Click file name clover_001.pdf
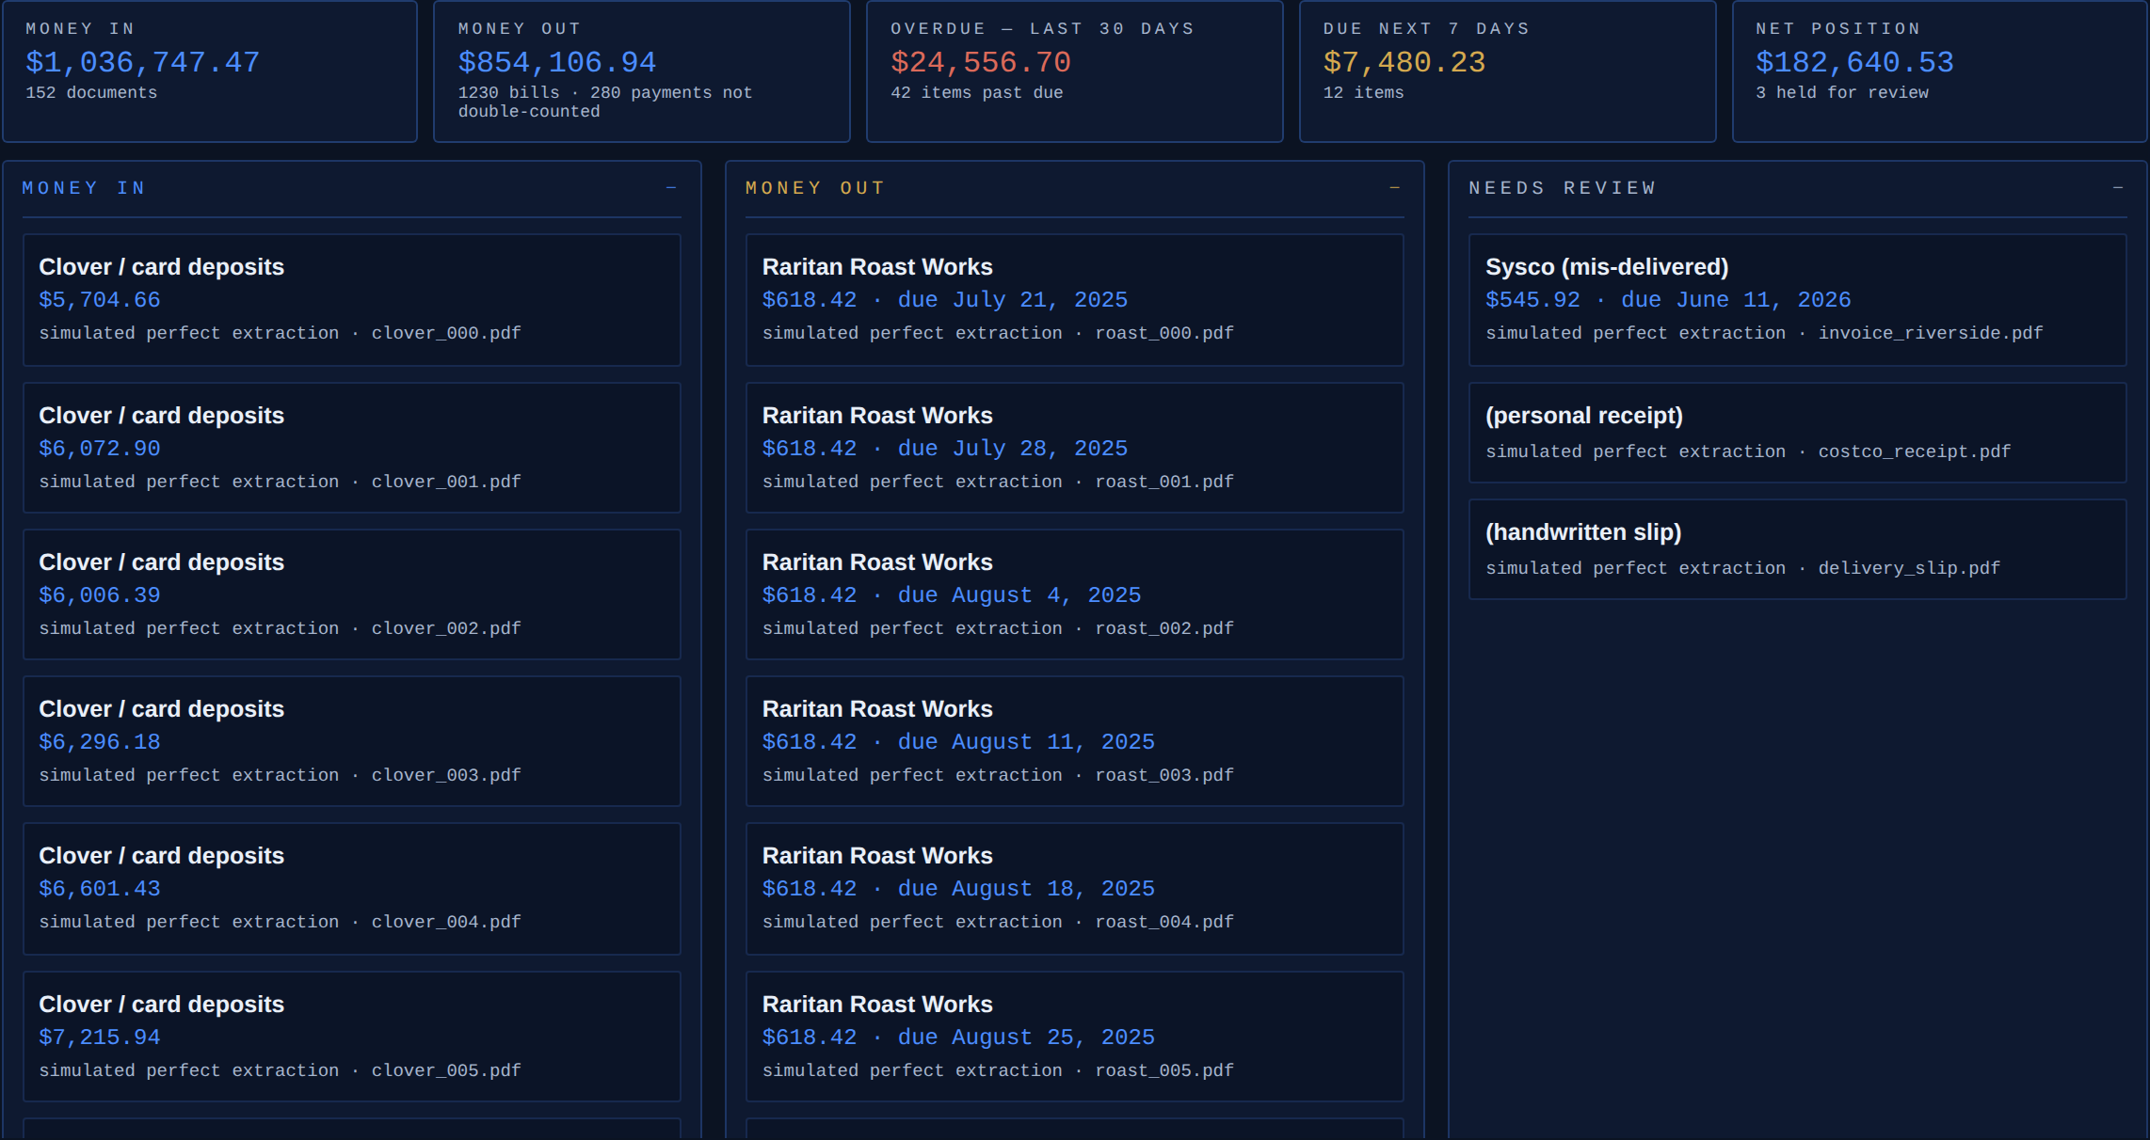Screen dimensions: 2150x1140 (x=446, y=482)
